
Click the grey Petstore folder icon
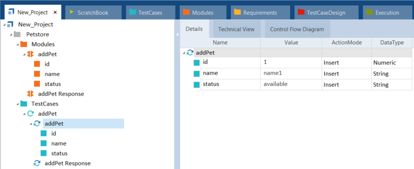pos(17,34)
